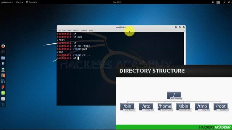Click the /tmp box in the diagram
232x130 pixels.
coord(202,107)
